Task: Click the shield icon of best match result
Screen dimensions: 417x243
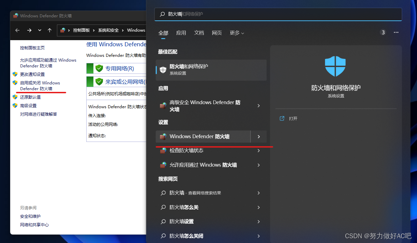Action: tap(163, 70)
